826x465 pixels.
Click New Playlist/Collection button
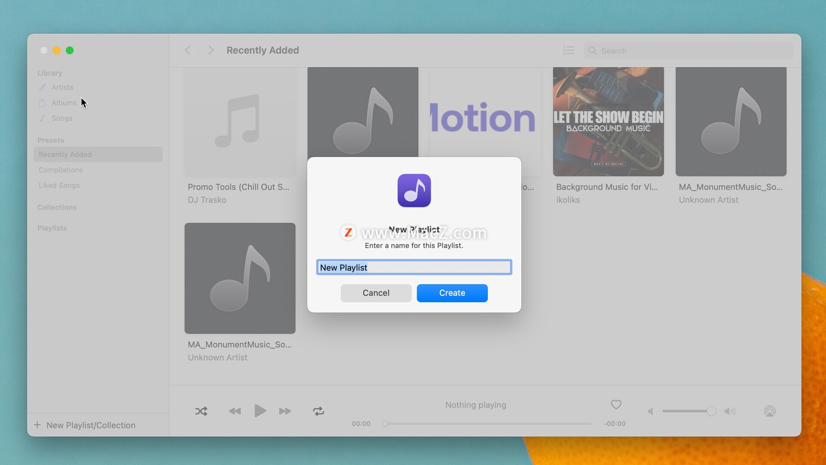(x=84, y=425)
